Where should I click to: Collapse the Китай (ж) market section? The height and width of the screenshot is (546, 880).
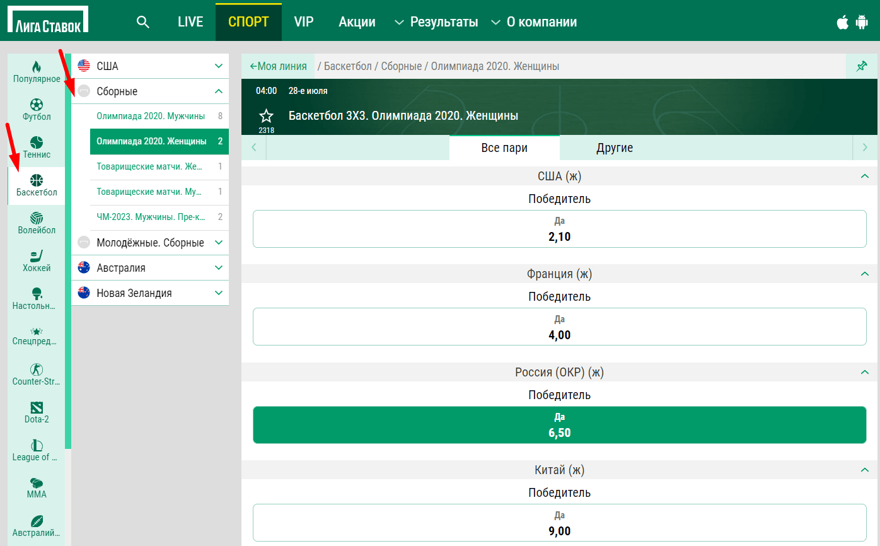click(865, 470)
